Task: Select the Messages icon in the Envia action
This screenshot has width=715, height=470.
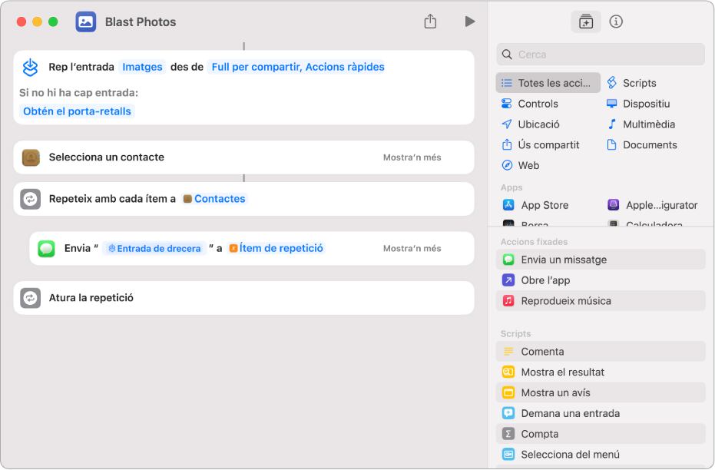Action: click(x=47, y=248)
